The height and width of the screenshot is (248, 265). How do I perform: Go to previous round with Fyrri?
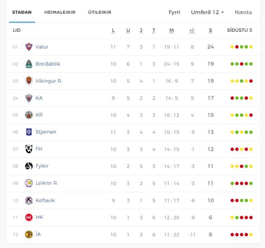[x=174, y=12]
